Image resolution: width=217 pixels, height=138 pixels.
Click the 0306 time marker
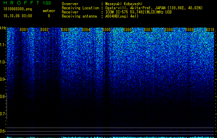click(127, 30)
